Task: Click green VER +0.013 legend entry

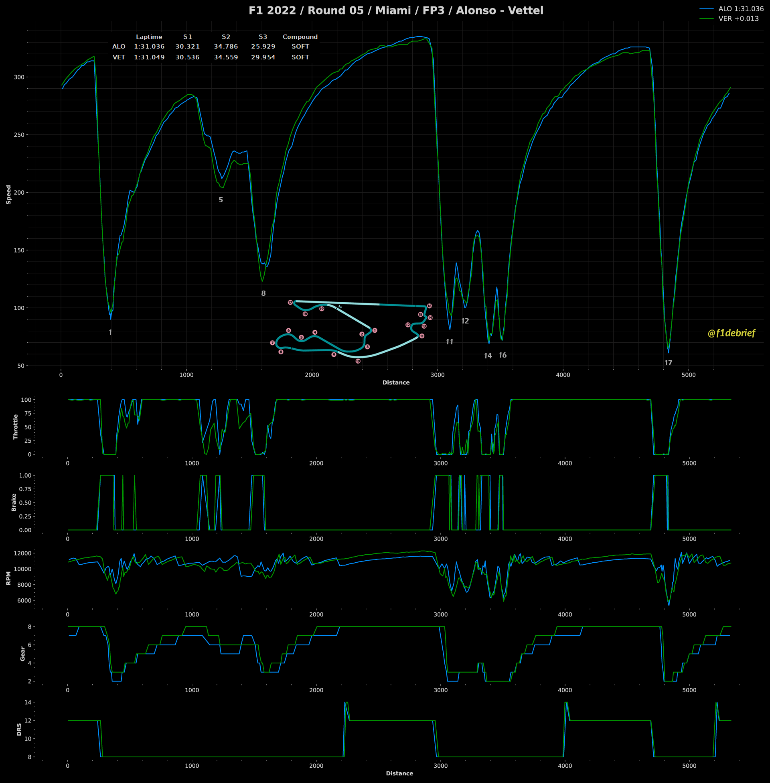Action: click(x=738, y=19)
